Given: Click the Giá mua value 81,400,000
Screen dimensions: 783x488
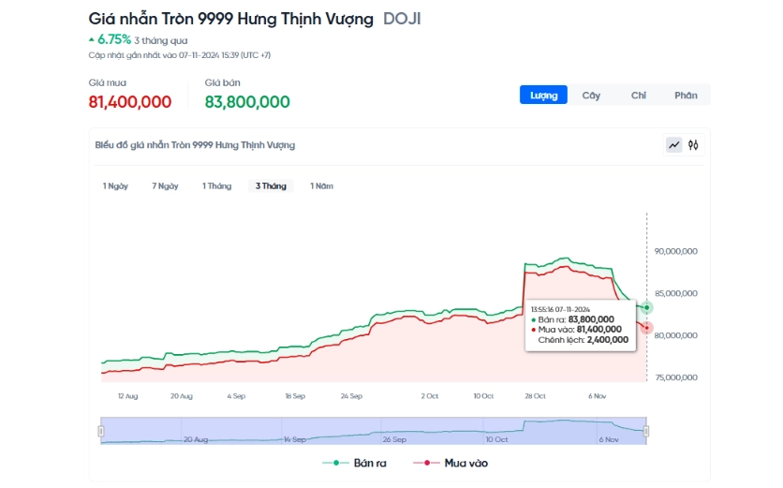Looking at the screenshot, I should [x=130, y=102].
